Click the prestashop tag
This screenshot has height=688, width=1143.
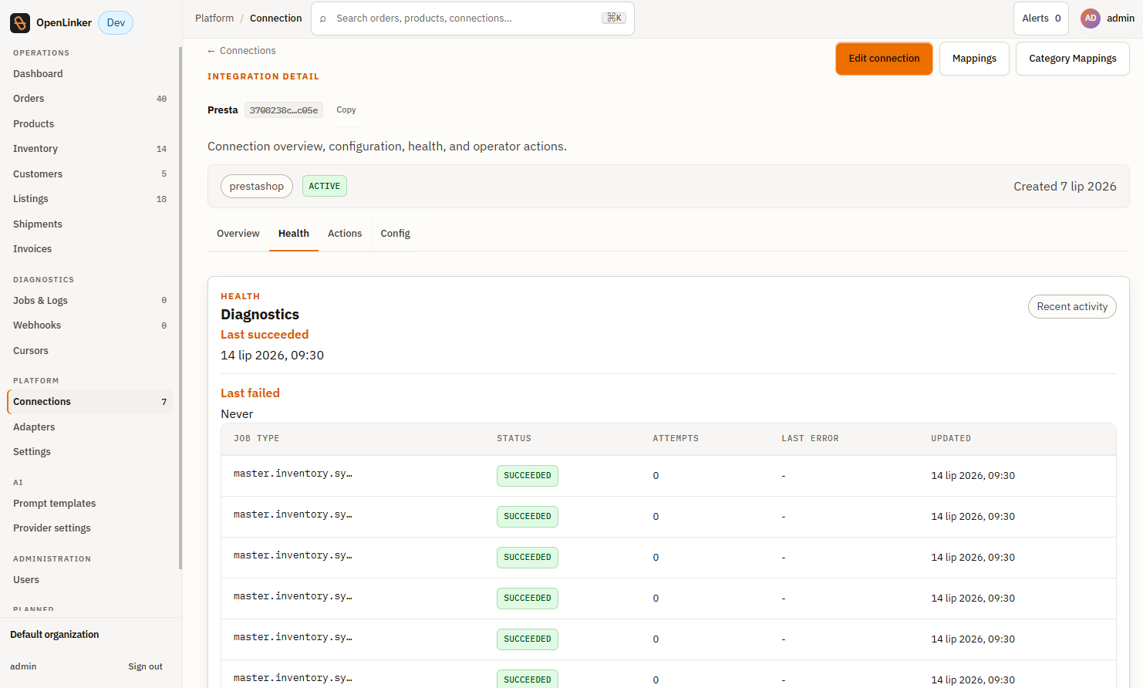257,187
